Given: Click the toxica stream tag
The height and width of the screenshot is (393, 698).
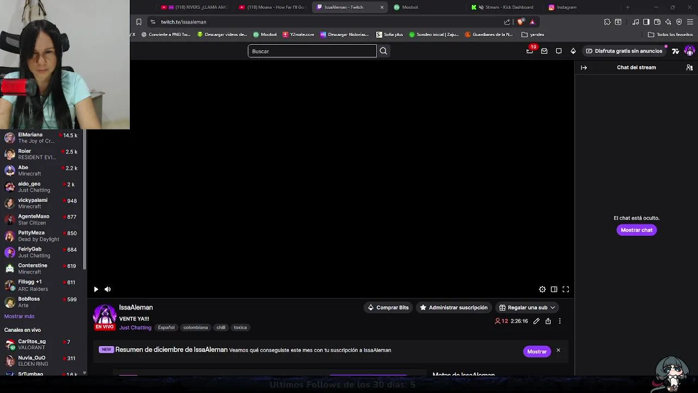Looking at the screenshot, I should click(240, 327).
